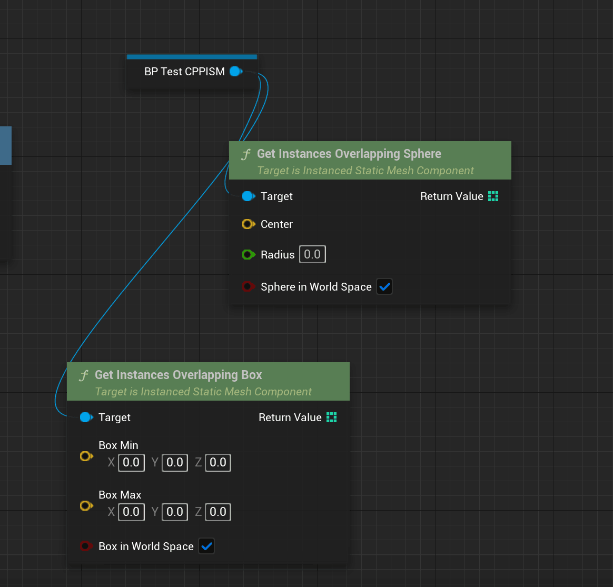Click the red Sphere in World Space boolean pin
This screenshot has height=587, width=613.
[248, 286]
